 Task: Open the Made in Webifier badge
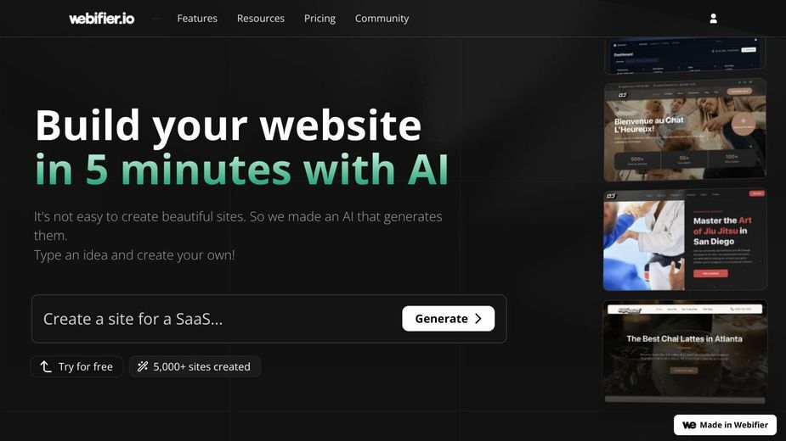[x=725, y=425]
